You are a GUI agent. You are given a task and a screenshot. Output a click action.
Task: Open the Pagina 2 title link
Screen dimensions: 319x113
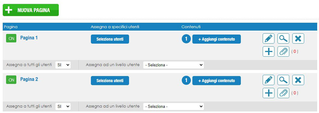[29, 79]
